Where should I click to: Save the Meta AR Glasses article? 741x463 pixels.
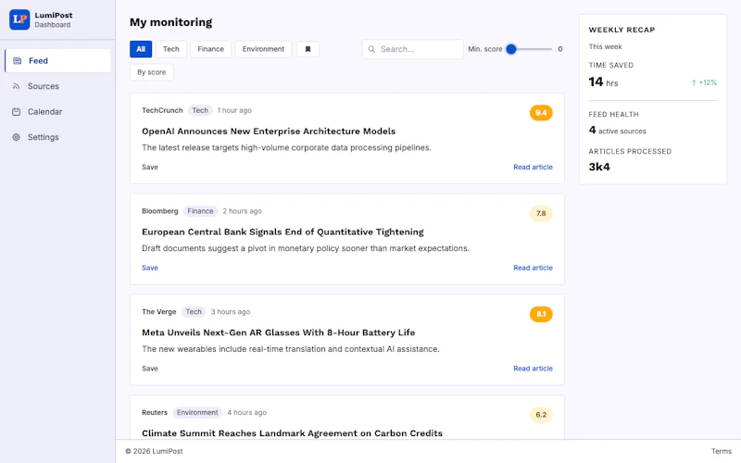150,369
